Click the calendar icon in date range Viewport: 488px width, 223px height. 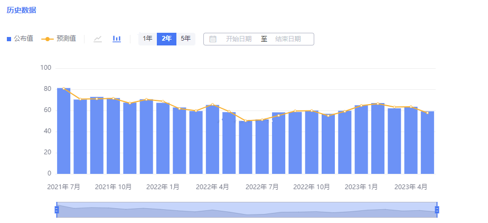(213, 39)
